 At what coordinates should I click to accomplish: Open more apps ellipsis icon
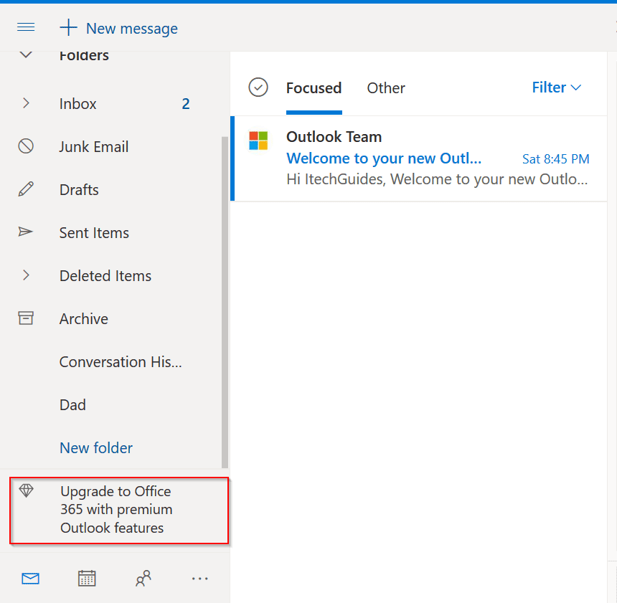click(200, 579)
